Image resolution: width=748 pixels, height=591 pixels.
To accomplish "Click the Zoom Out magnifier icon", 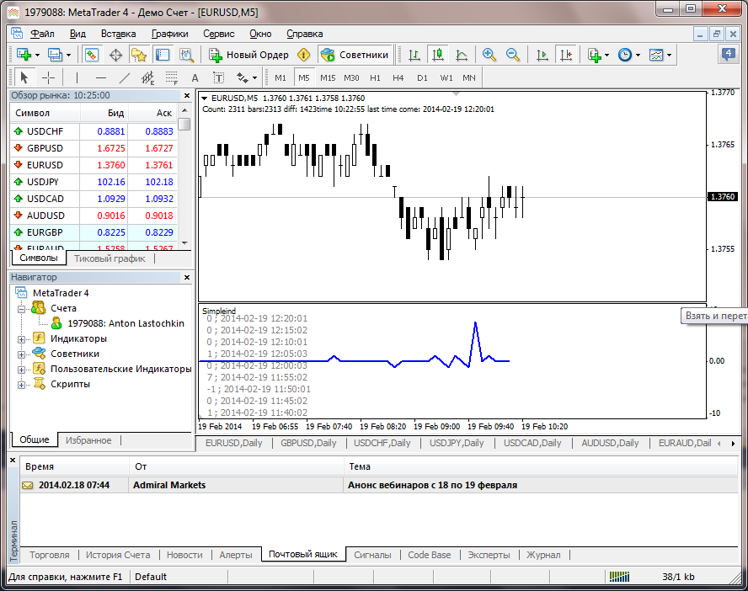I will pos(512,55).
